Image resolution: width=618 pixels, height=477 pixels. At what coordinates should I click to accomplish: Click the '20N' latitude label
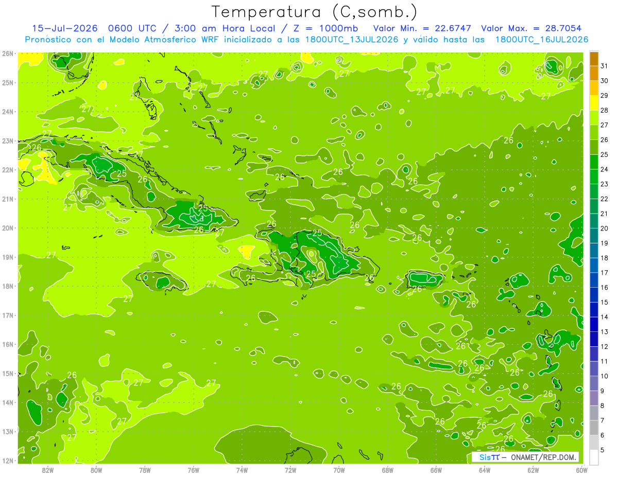pos(8,228)
